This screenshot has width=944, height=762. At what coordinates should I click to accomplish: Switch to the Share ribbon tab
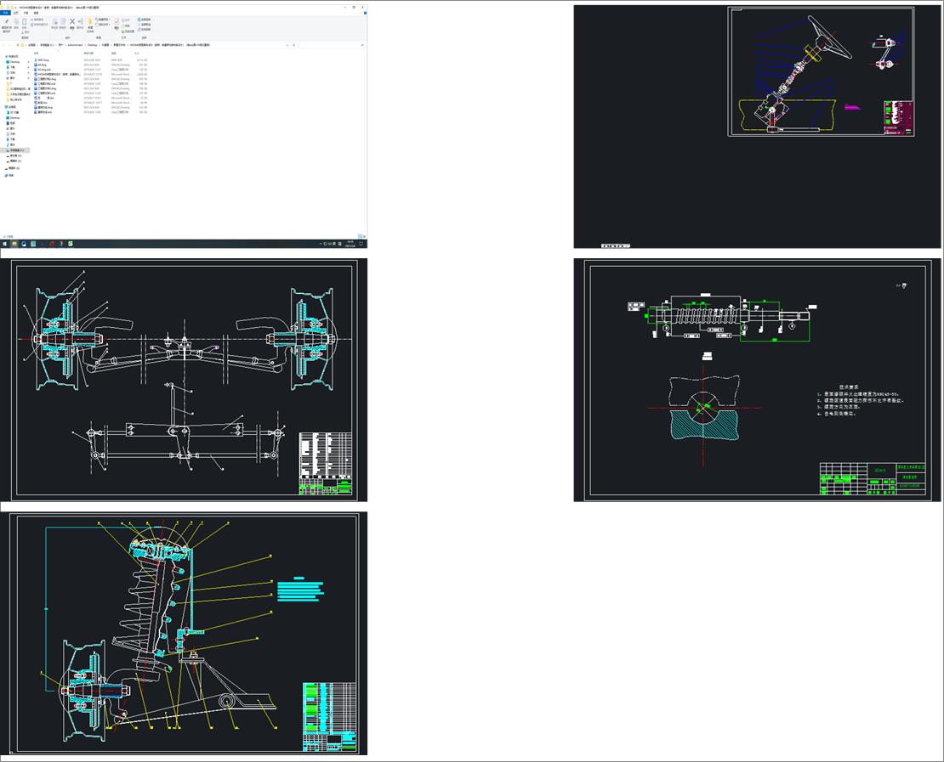click(x=26, y=13)
